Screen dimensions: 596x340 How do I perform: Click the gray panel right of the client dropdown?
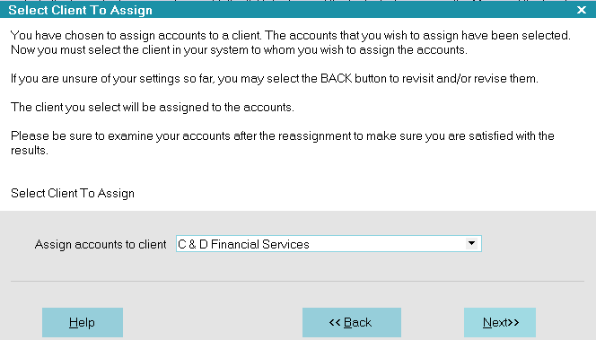coord(536,243)
